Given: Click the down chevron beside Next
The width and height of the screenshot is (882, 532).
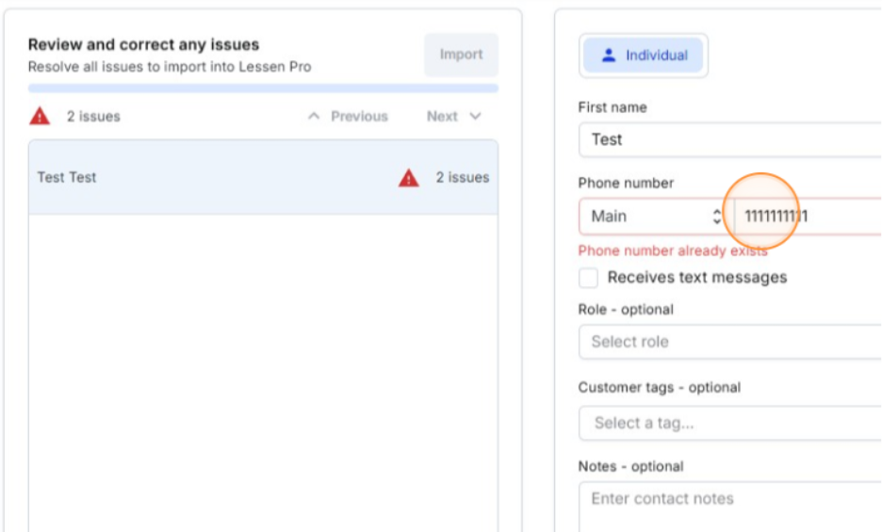Looking at the screenshot, I should [x=475, y=117].
